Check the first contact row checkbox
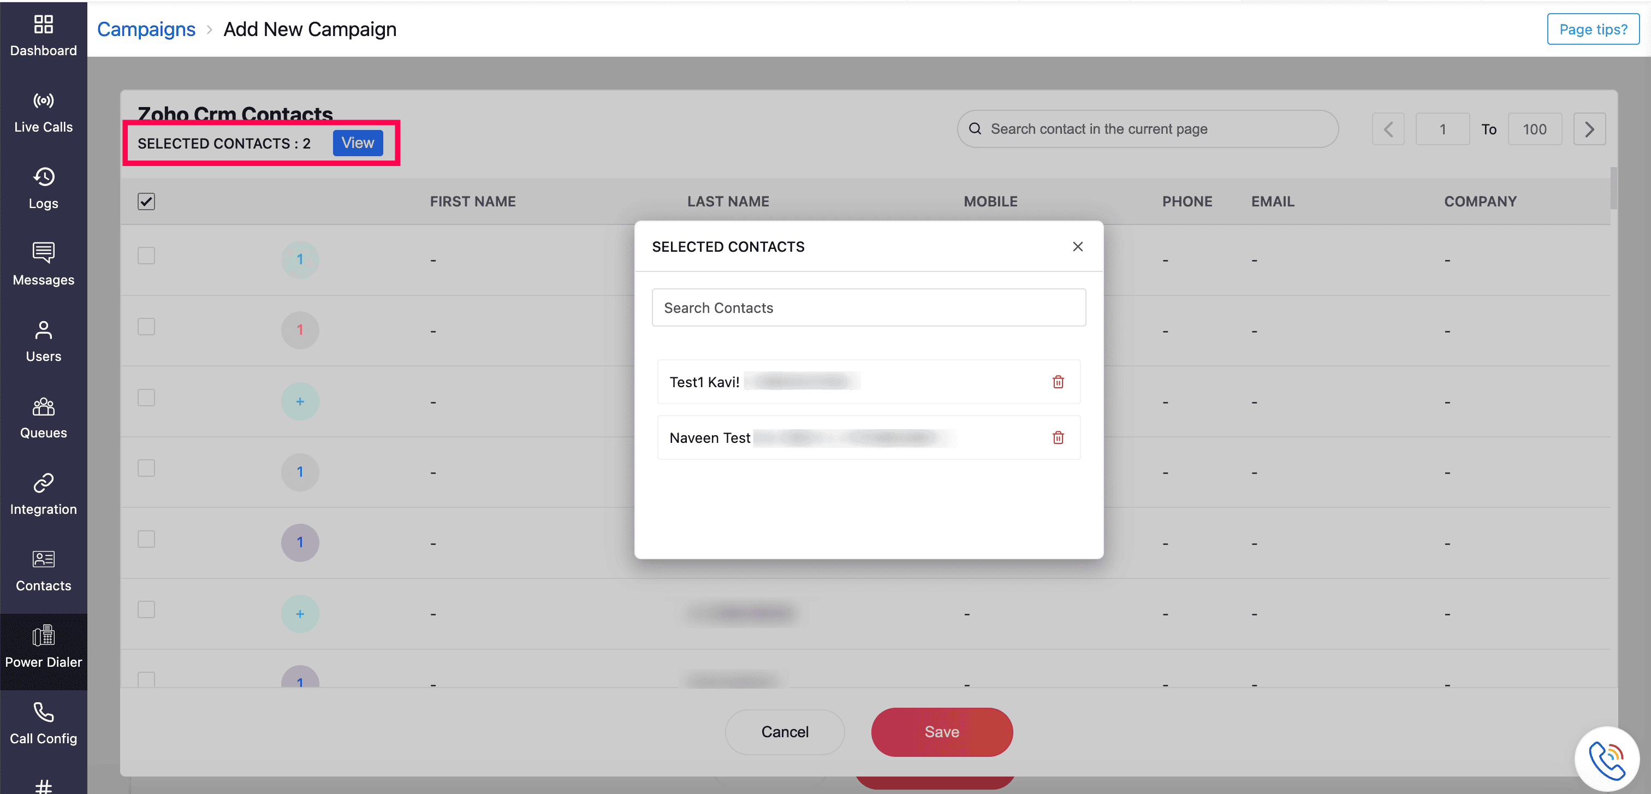 click(x=146, y=256)
